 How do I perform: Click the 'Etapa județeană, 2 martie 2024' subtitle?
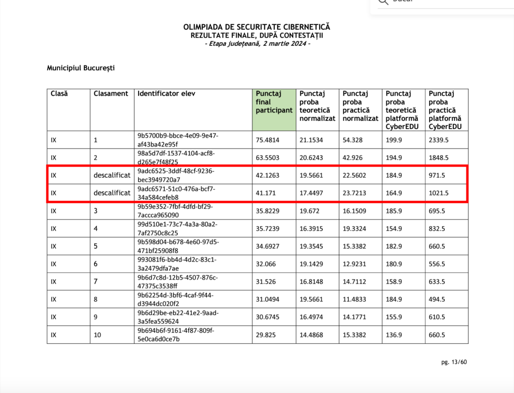pos(257,44)
